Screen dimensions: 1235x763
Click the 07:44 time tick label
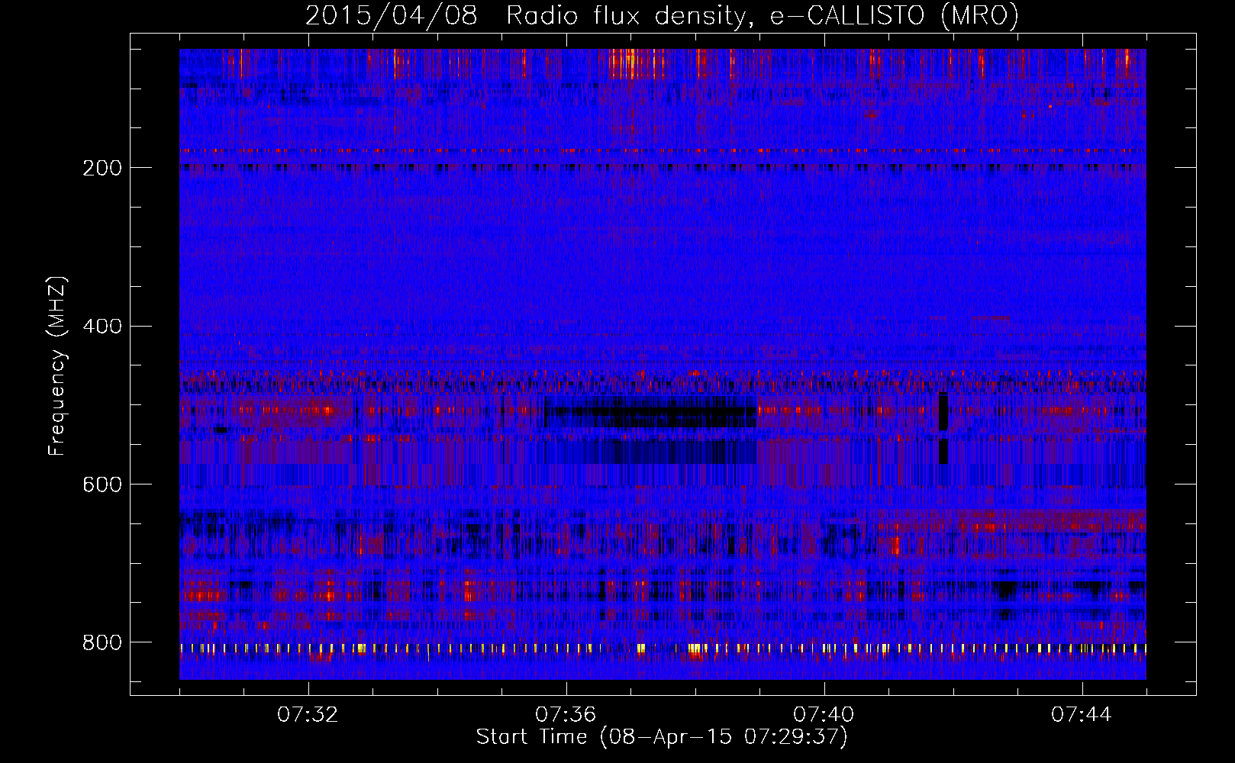[1082, 715]
